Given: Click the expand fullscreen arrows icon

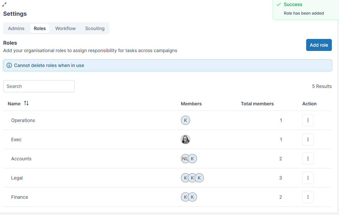Looking at the screenshot, I should point(4,4).
